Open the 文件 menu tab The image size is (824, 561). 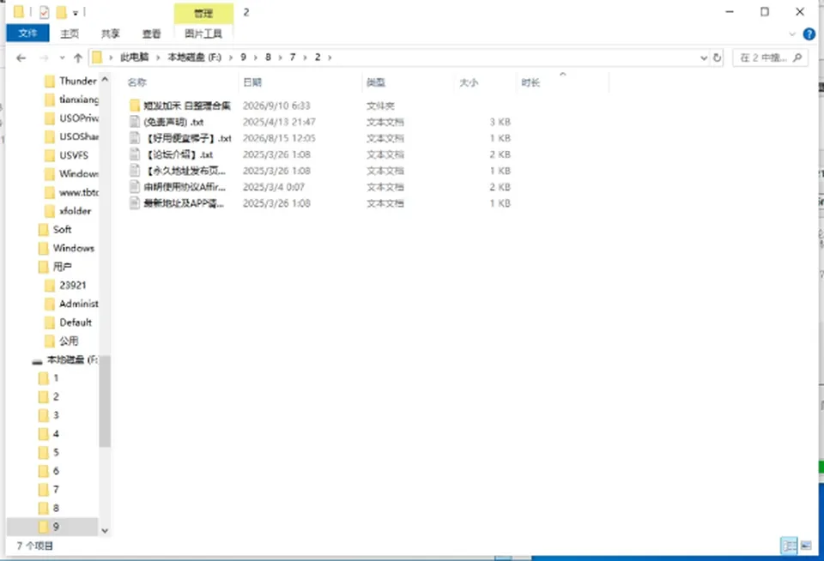(27, 33)
